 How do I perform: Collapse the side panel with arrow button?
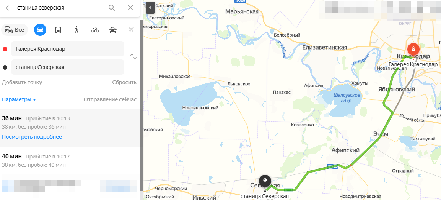tap(150, 8)
